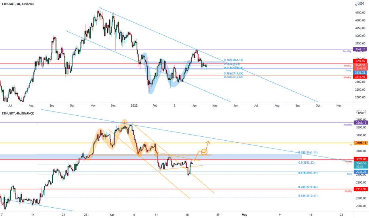Click 2800.00 on the 4h price axis

point(361,182)
